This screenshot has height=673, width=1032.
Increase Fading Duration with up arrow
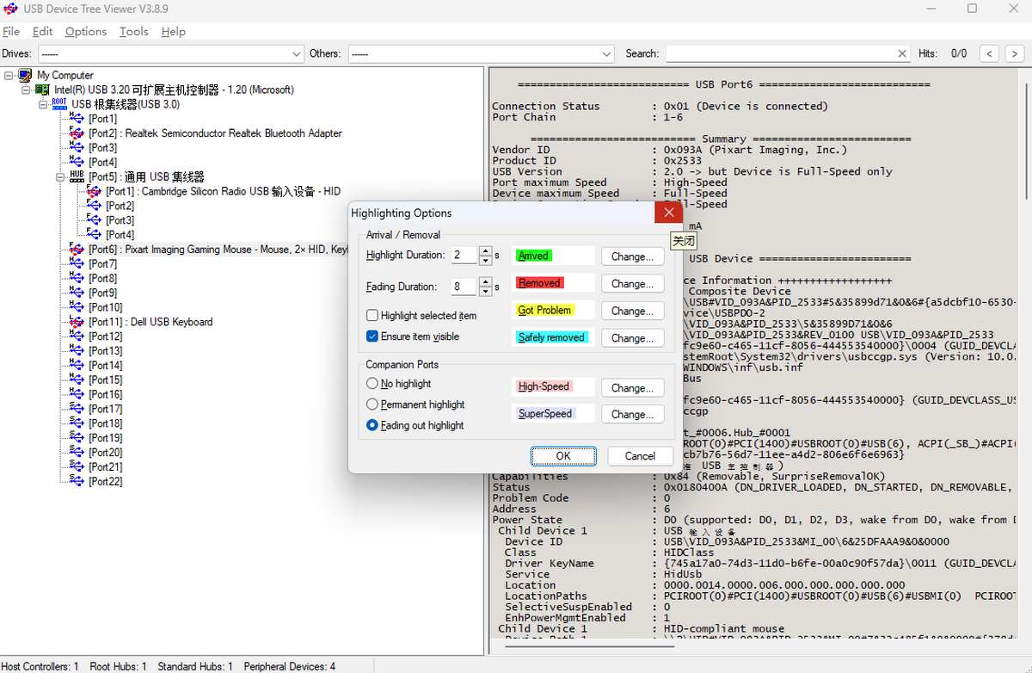485,282
